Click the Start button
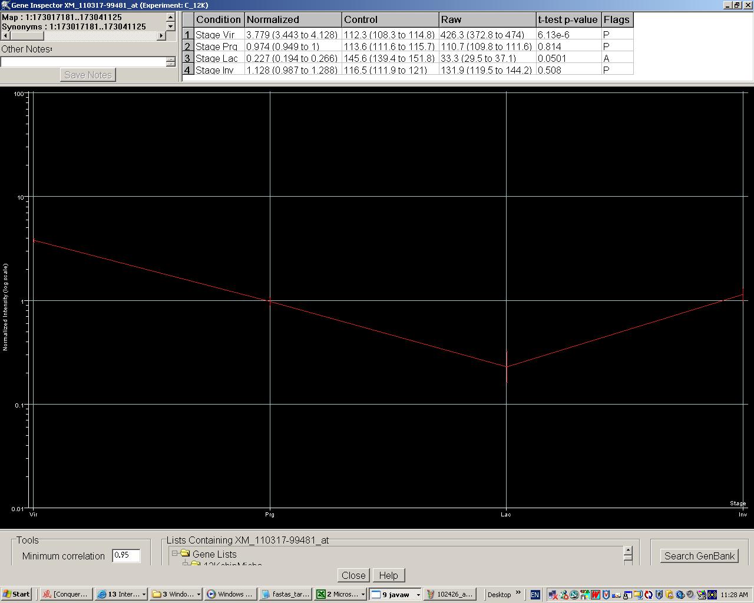Image resolution: width=754 pixels, height=603 pixels. coord(16,594)
